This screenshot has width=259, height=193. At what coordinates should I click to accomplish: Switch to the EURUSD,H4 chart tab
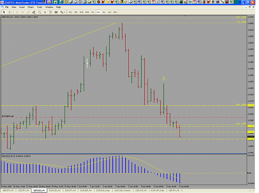[55, 191]
